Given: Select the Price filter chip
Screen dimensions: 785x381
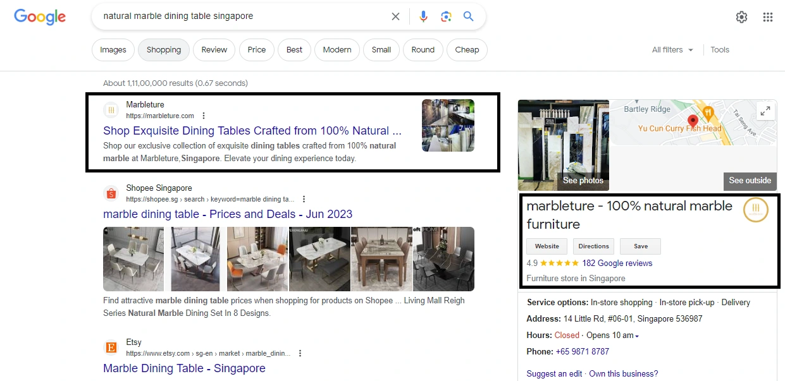Looking at the screenshot, I should [x=257, y=50].
